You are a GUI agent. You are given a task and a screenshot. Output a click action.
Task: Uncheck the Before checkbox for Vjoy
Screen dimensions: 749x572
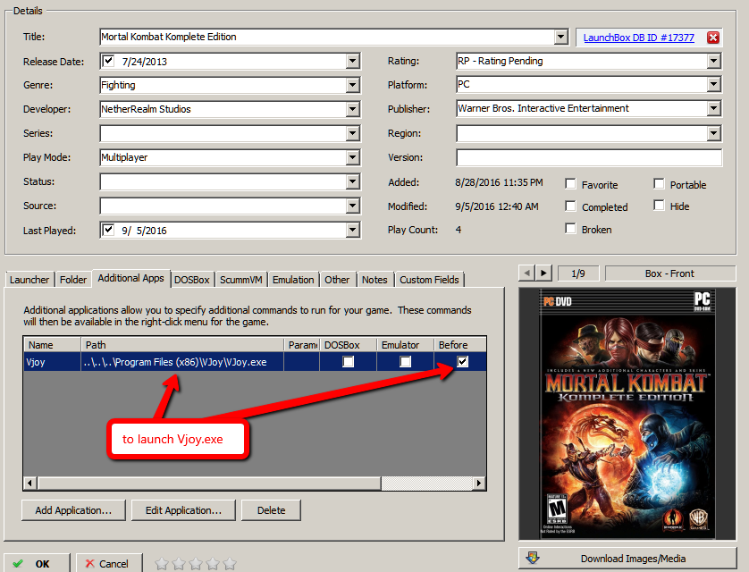[462, 361]
